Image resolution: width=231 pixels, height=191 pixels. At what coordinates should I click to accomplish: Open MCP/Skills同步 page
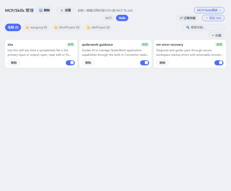point(209,10)
